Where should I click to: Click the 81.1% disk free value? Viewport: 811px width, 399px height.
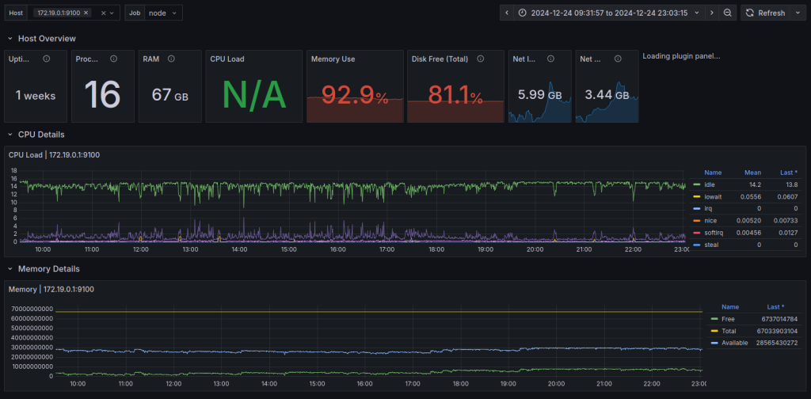(455, 95)
